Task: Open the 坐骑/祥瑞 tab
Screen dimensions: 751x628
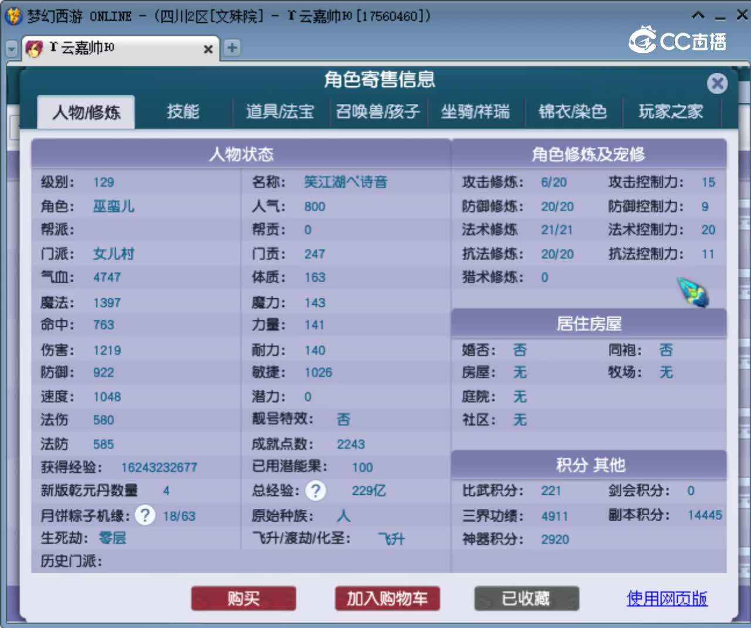Action: click(475, 111)
